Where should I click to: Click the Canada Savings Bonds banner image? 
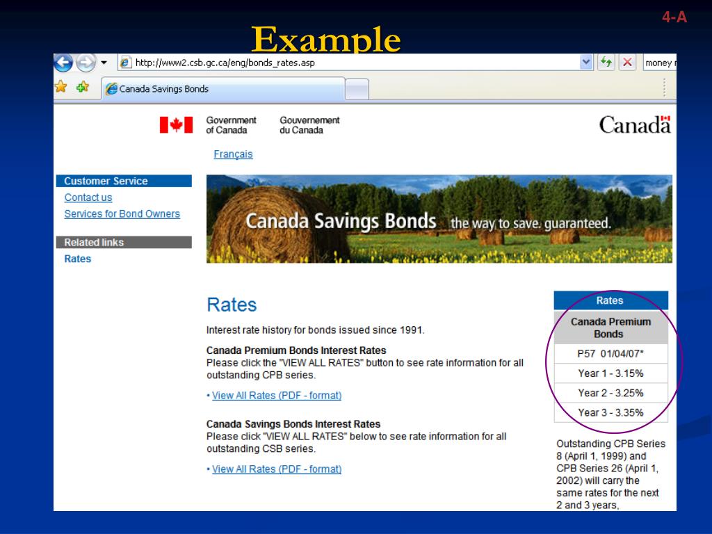(x=439, y=219)
